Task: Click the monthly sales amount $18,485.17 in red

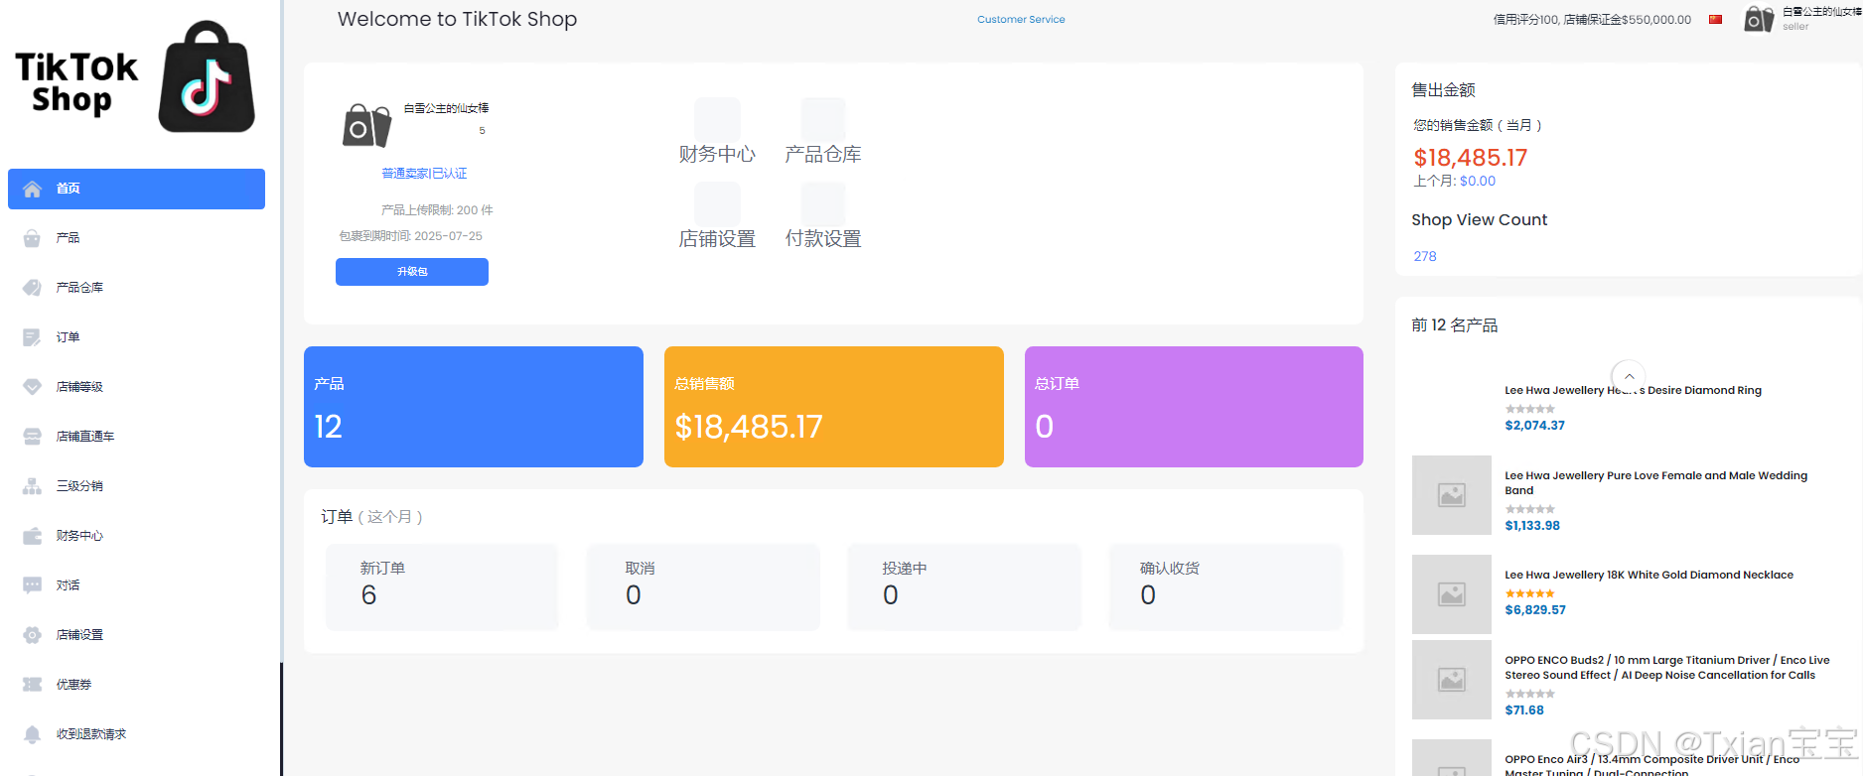Action: 1471,158
